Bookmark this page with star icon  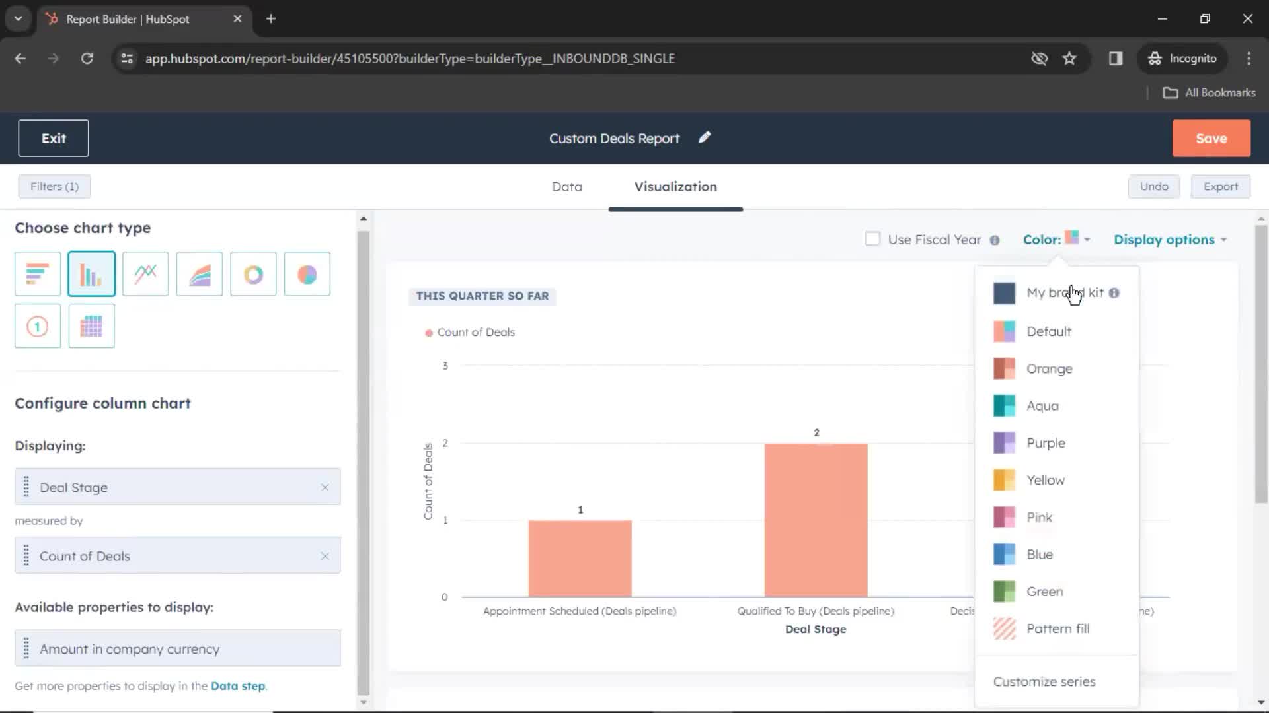(1069, 59)
